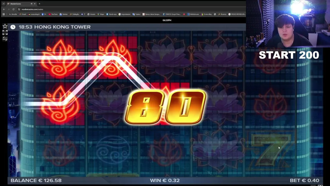Open the FINECO bookmark
The height and width of the screenshot is (186, 330).
pyautogui.click(x=171, y=14)
